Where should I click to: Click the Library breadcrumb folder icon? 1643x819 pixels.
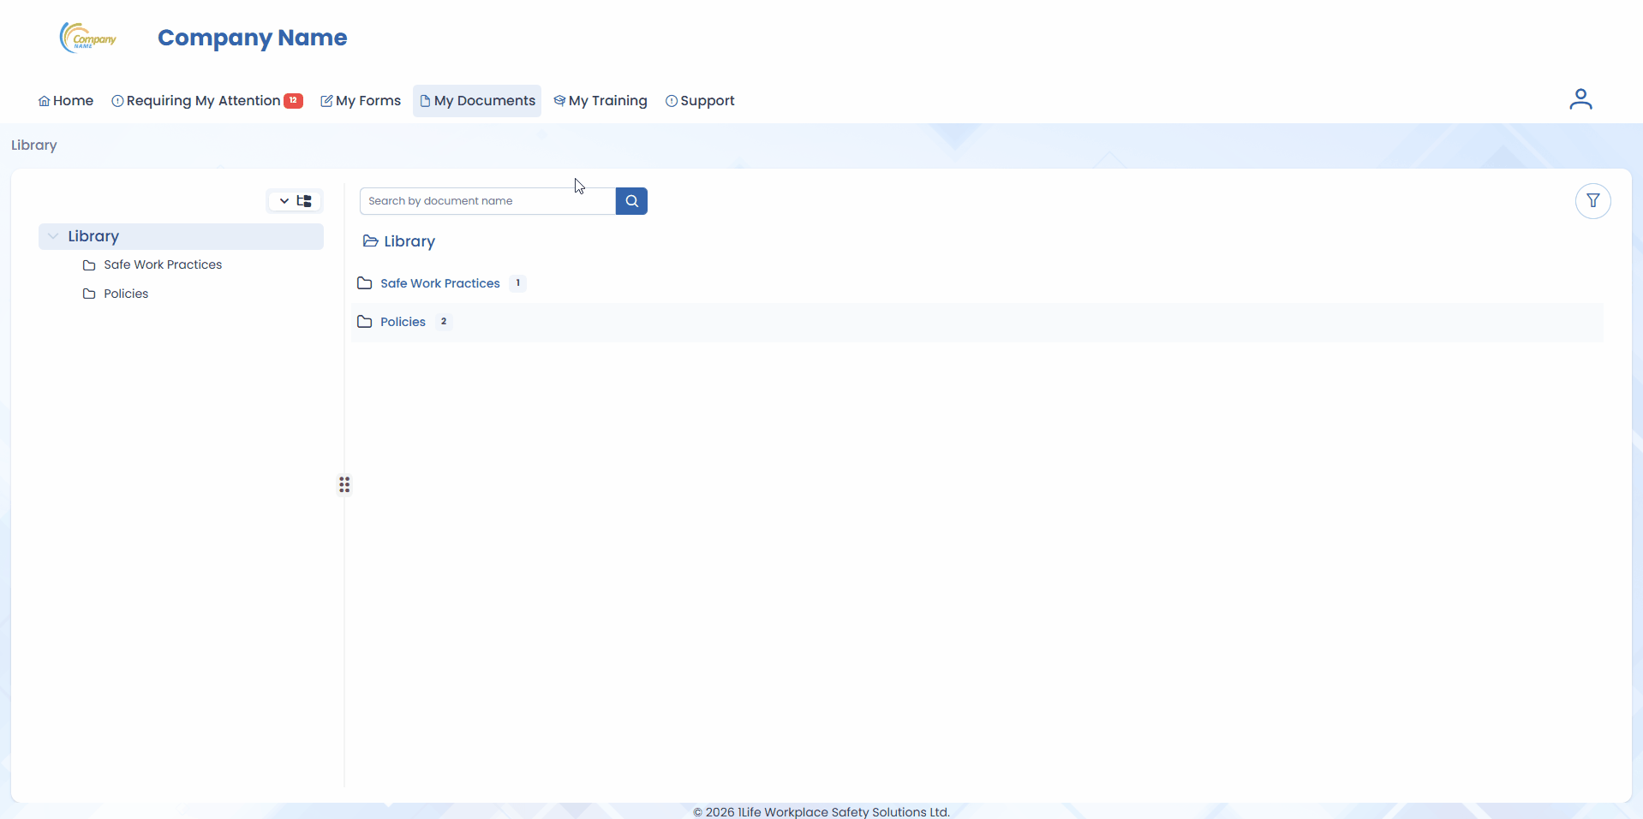(x=369, y=241)
